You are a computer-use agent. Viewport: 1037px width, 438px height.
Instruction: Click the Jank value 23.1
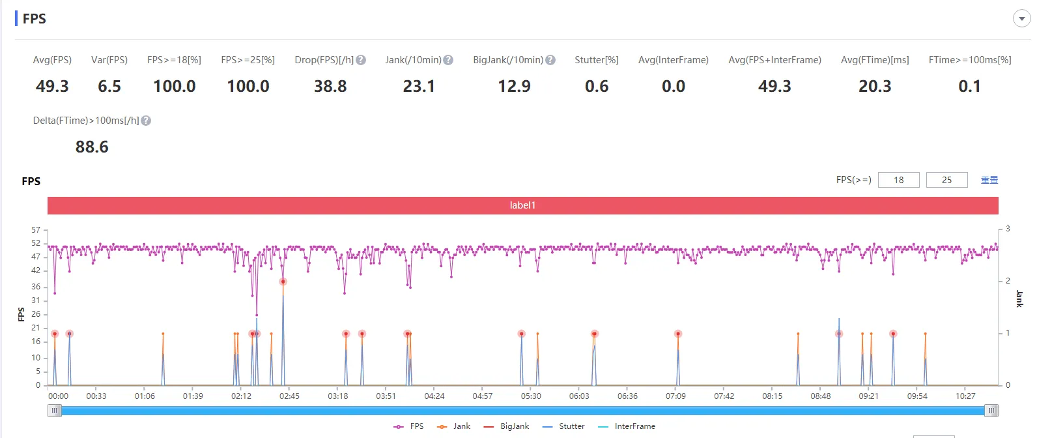click(419, 87)
